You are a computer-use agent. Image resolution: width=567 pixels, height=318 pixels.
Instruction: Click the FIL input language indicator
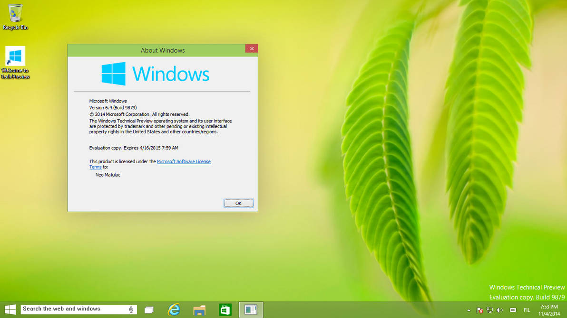pos(527,310)
